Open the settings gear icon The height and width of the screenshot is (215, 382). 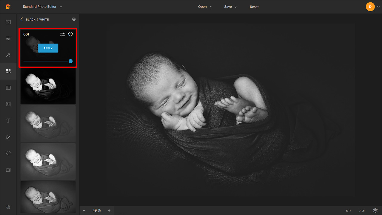[8, 207]
